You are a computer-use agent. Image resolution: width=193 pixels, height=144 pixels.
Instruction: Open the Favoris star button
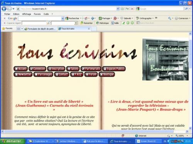click(x=7, y=28)
